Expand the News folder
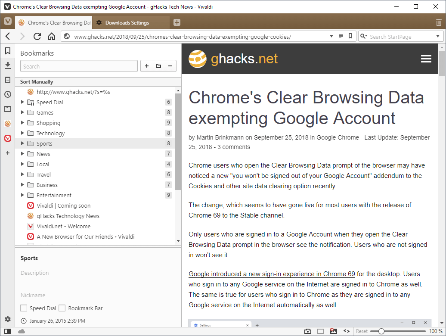The width and height of the screenshot is (446, 336). [x=22, y=154]
